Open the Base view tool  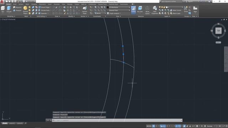pyautogui.click(x=195, y=9)
